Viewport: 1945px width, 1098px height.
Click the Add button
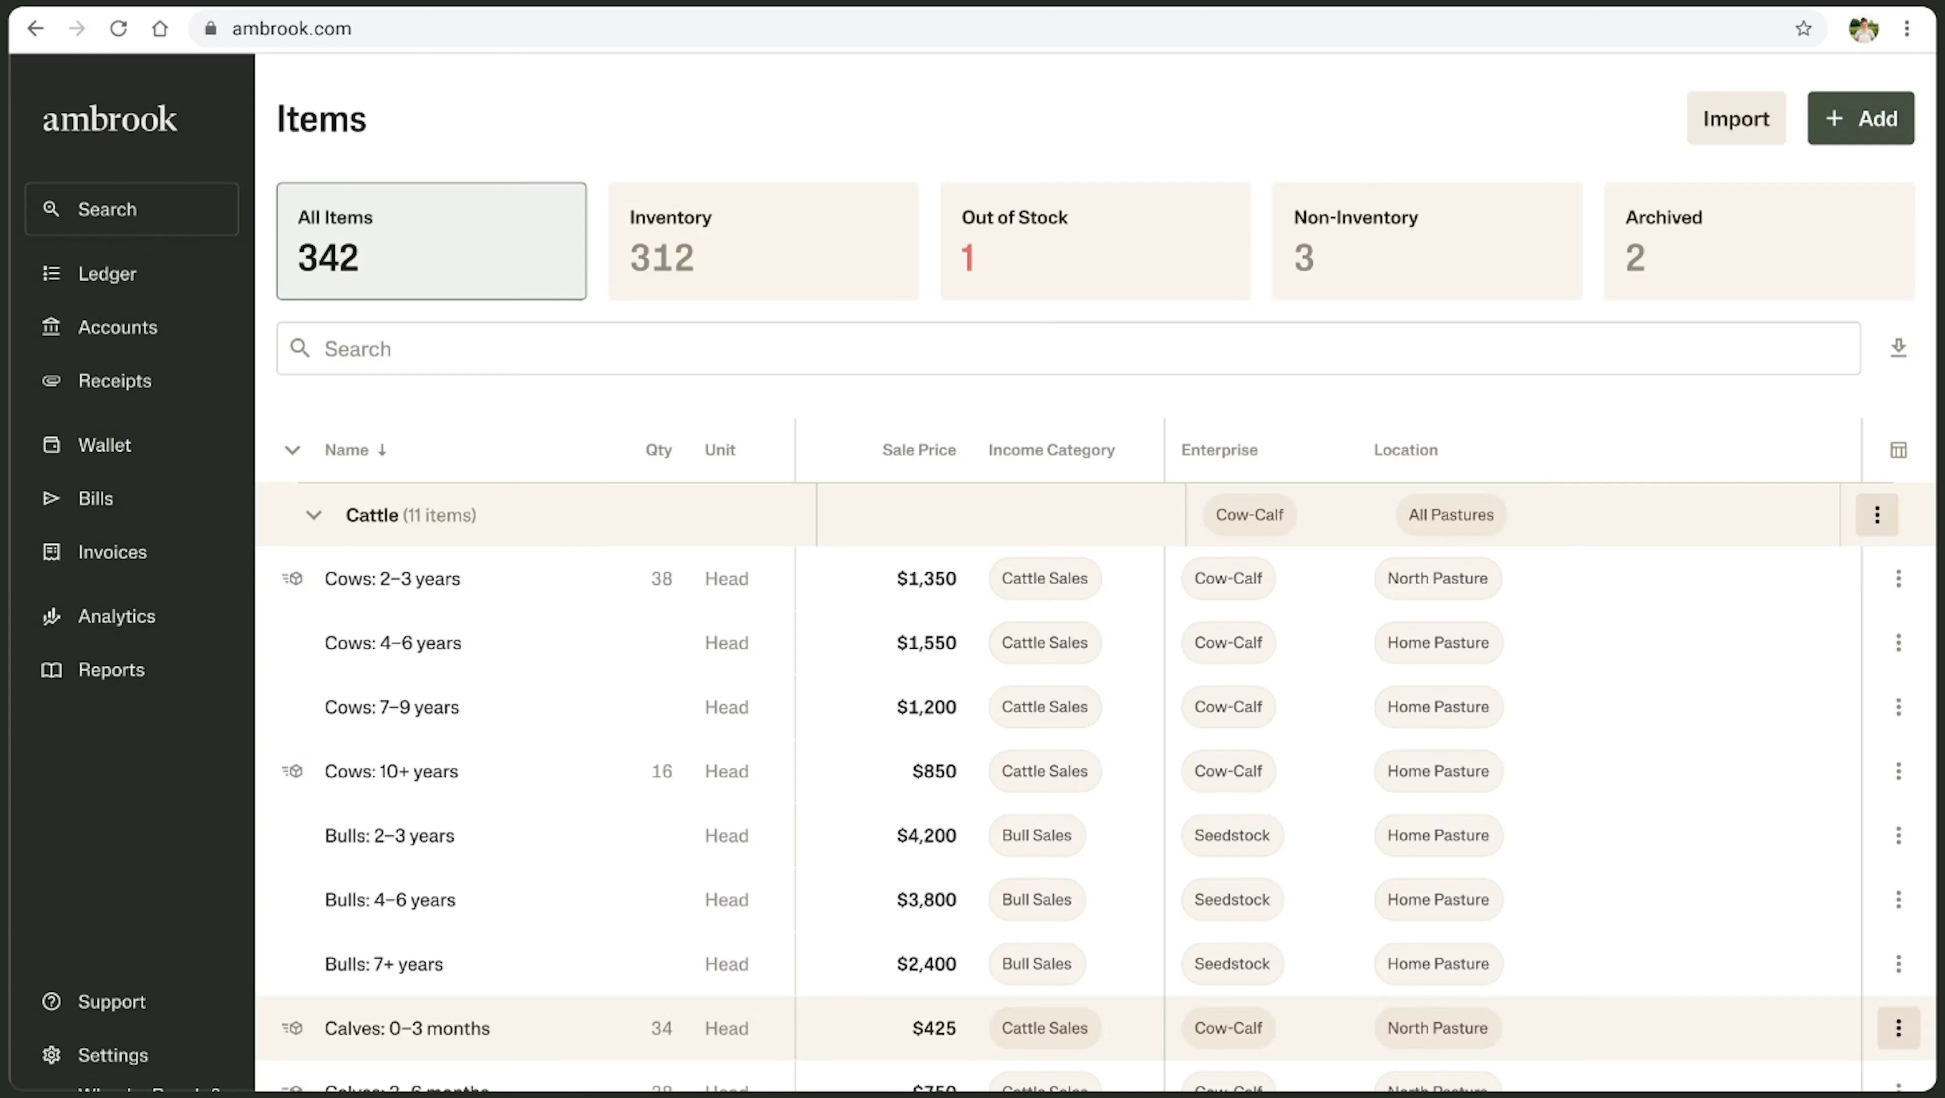(1860, 118)
